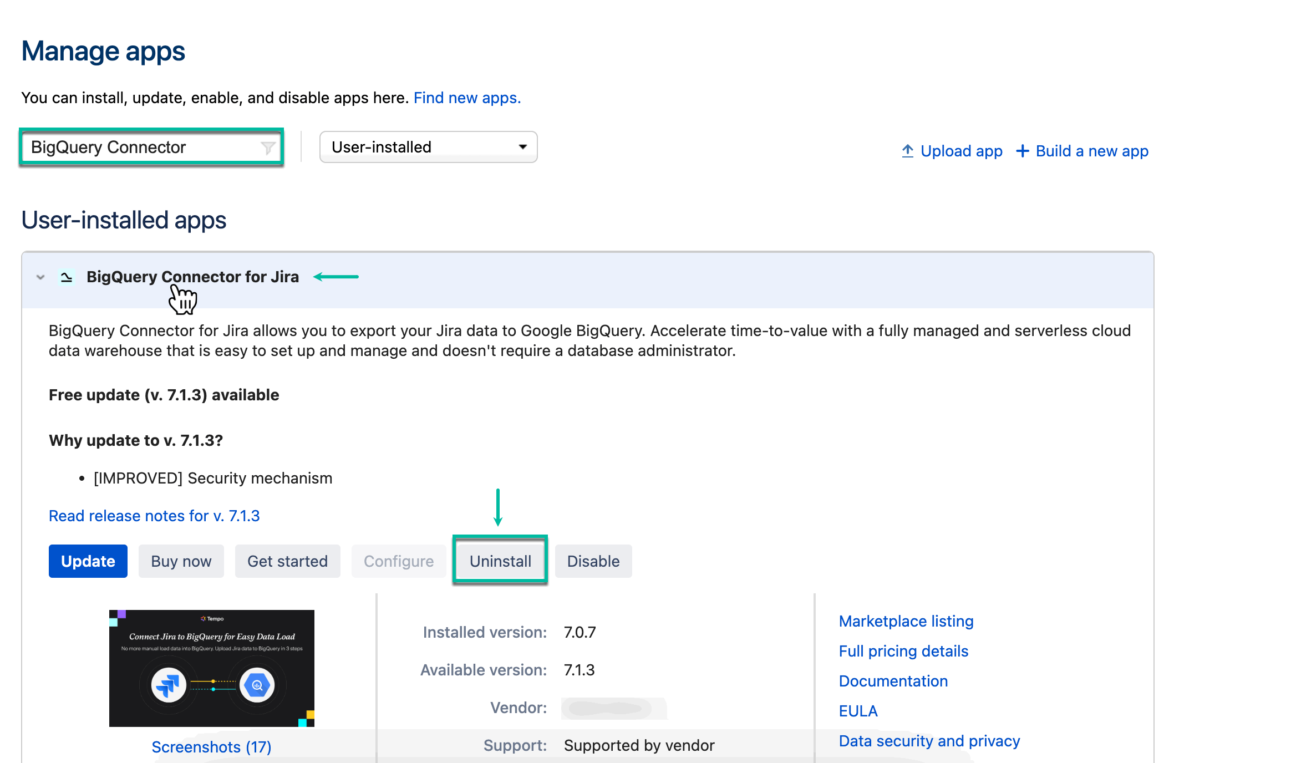This screenshot has height=763, width=1291.
Task: Open the User-installed dropdown
Action: click(428, 146)
